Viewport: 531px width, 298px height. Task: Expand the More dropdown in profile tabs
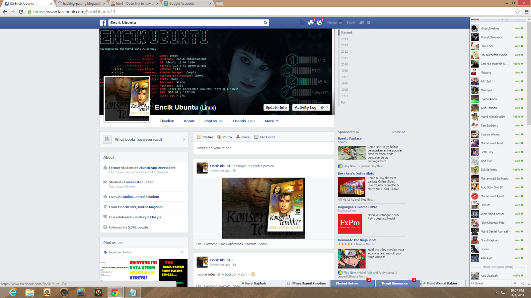pyautogui.click(x=271, y=121)
